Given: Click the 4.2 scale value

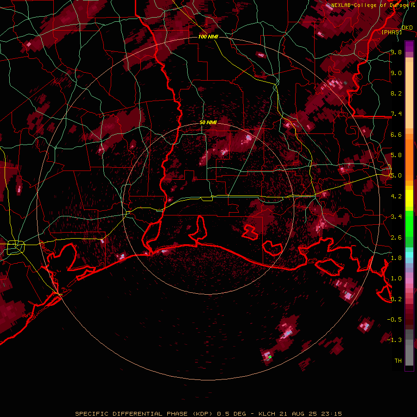Looking at the screenshot, I should point(396,196).
